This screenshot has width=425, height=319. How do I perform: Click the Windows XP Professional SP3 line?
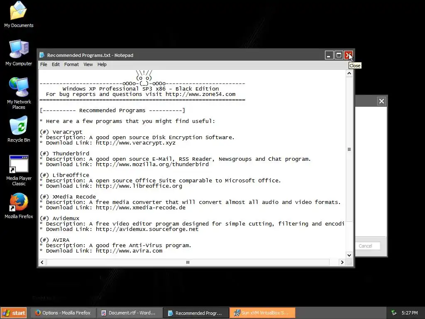tap(141, 89)
